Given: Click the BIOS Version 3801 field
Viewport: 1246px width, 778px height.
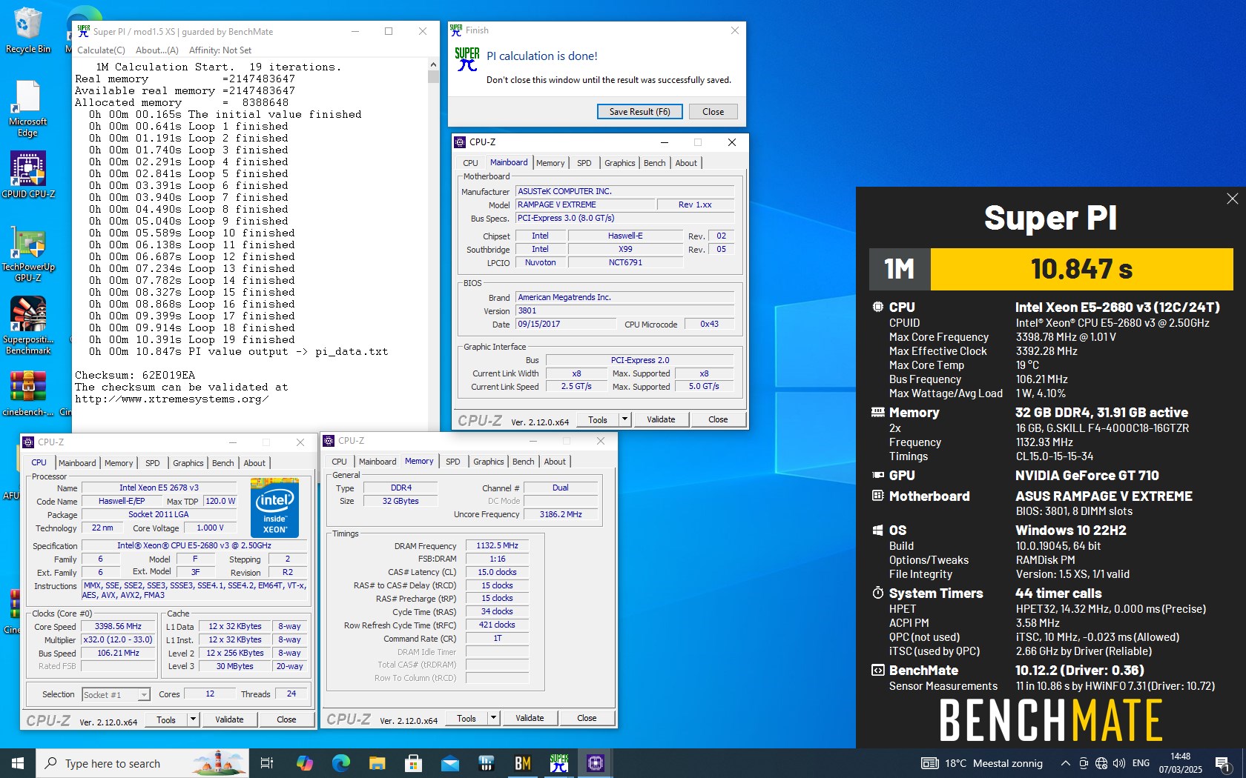Looking at the screenshot, I should [625, 310].
